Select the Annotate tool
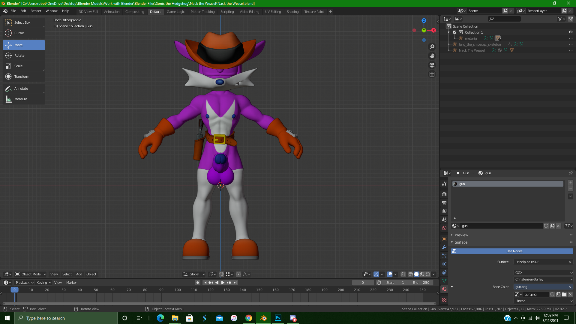The width and height of the screenshot is (576, 324). pyautogui.click(x=24, y=88)
